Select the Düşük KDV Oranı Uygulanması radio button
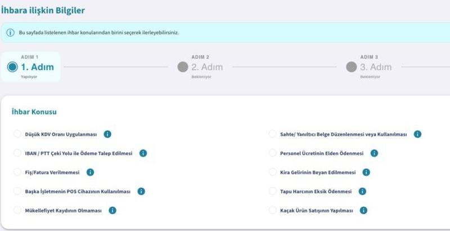 pyautogui.click(x=17, y=135)
